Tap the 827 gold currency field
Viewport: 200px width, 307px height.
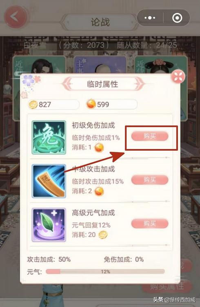tap(53, 104)
